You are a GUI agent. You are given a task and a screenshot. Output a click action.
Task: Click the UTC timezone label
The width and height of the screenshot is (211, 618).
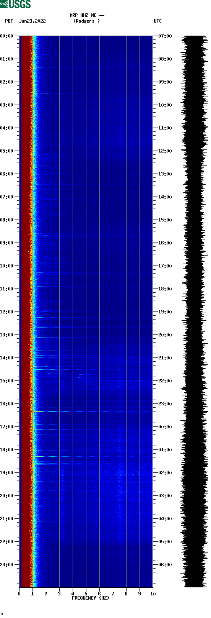tap(158, 21)
